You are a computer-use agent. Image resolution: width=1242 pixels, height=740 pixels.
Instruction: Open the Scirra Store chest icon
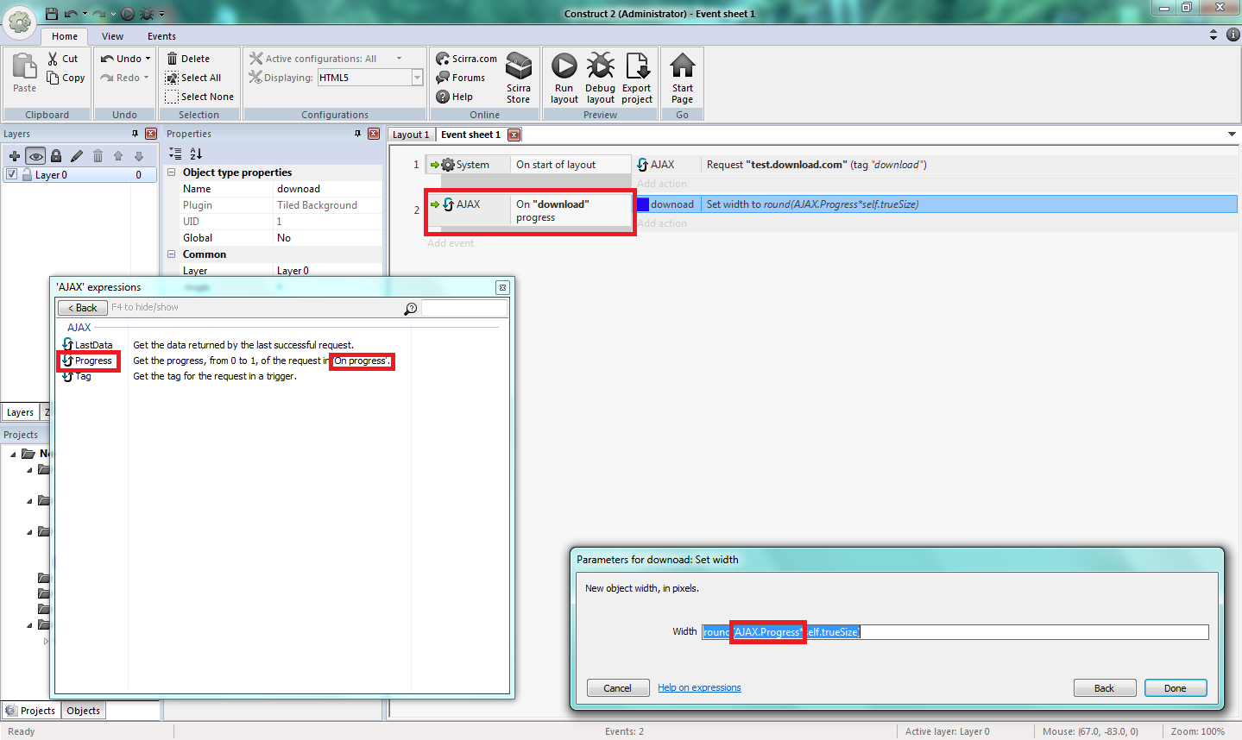point(519,66)
